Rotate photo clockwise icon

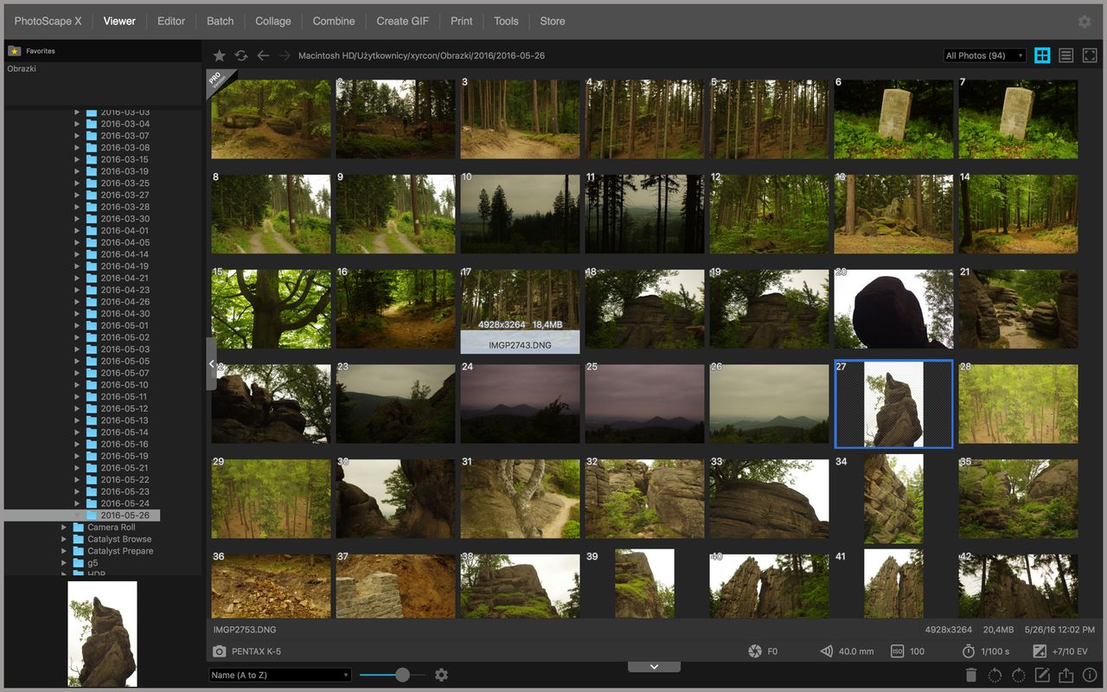coord(1019,676)
